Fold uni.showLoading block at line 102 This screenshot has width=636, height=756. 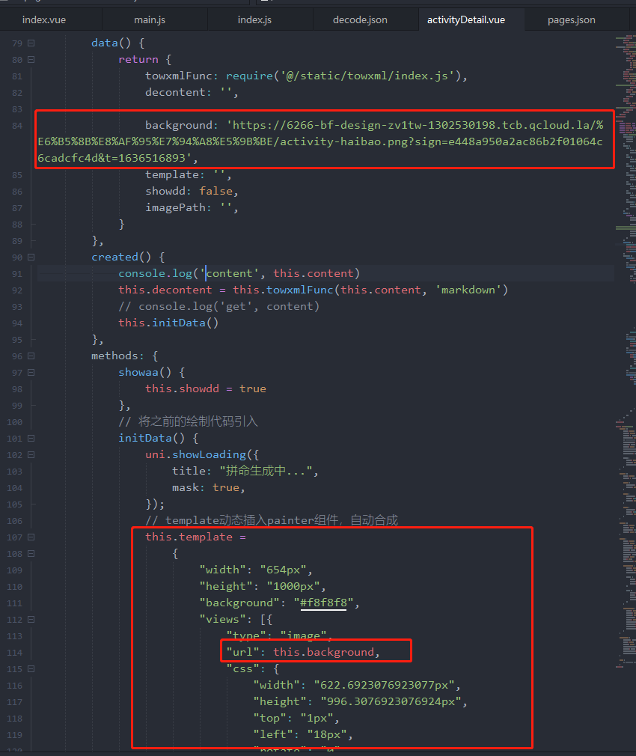point(31,454)
